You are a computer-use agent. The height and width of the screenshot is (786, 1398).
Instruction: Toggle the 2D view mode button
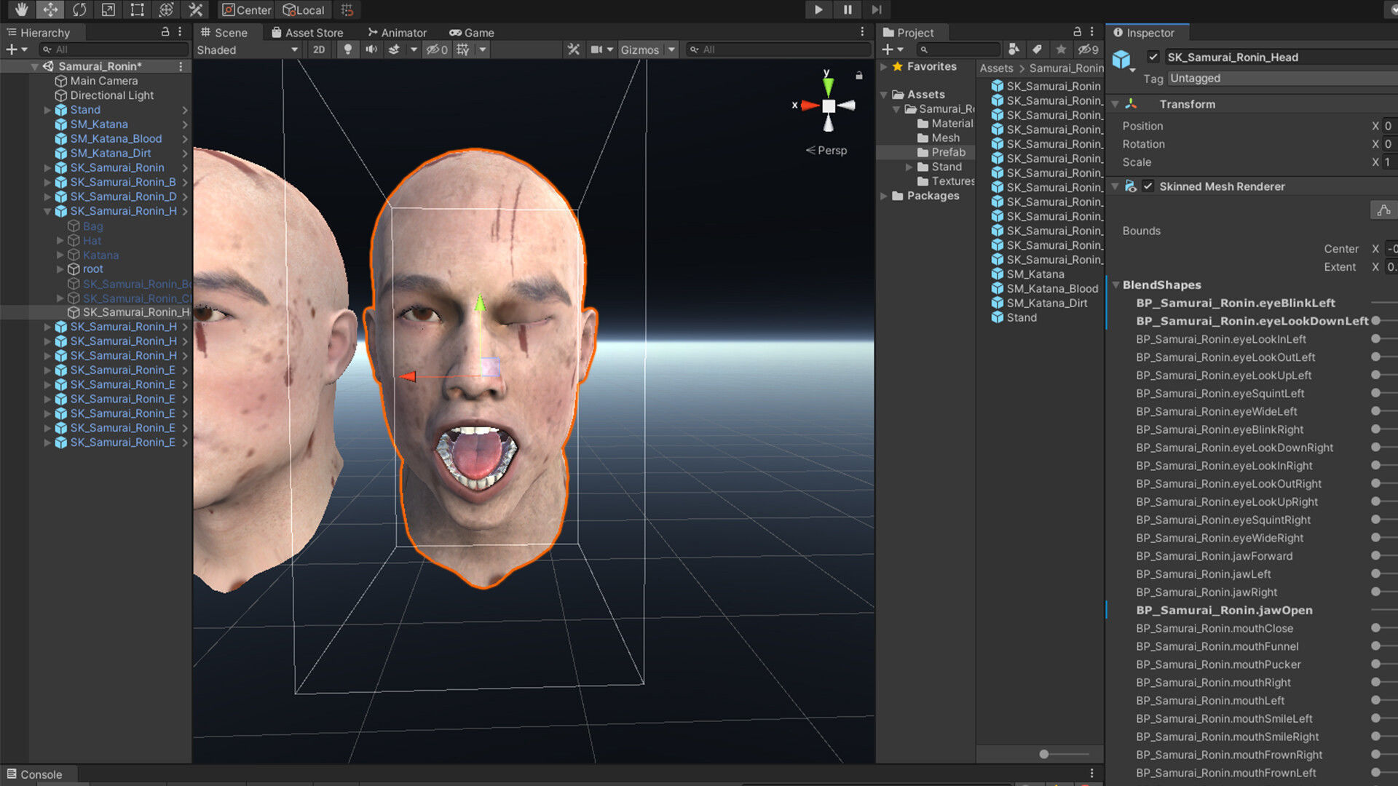319,49
